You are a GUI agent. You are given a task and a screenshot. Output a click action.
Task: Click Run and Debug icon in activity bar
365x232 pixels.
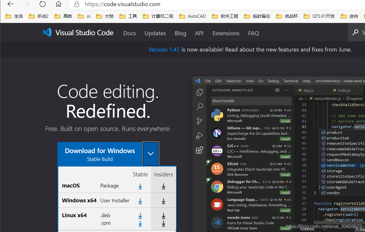[x=200, y=136]
